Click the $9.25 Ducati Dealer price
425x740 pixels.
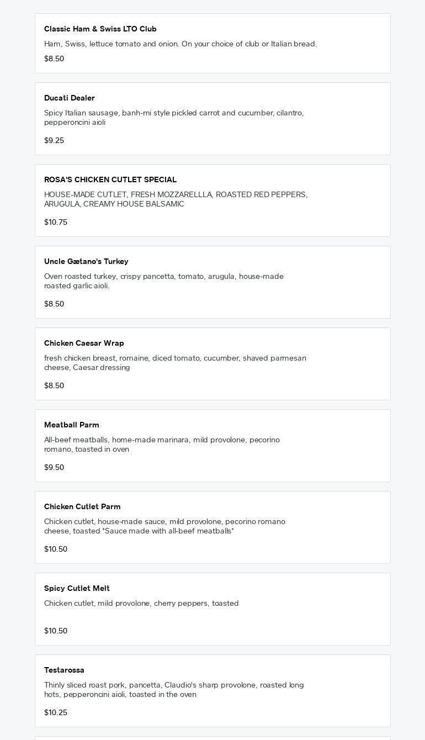(x=54, y=140)
